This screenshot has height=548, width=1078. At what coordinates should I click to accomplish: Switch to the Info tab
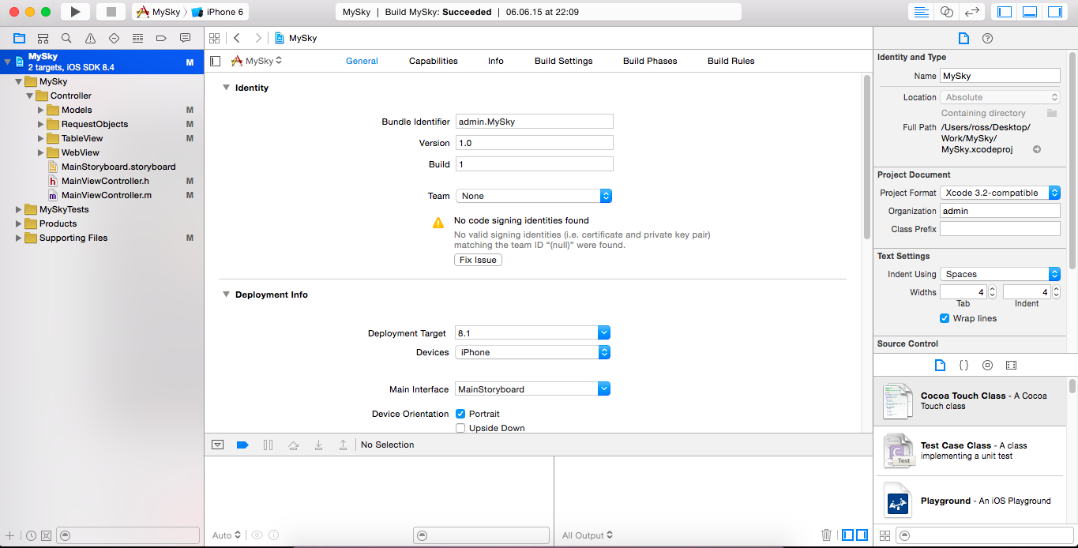496,61
